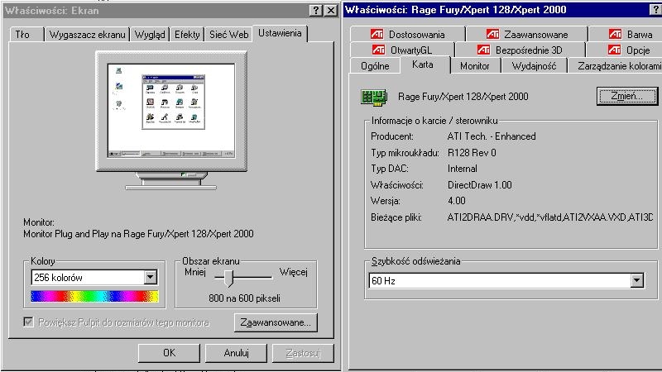
Task: Click the 4.00 version value
Action: click(x=457, y=201)
